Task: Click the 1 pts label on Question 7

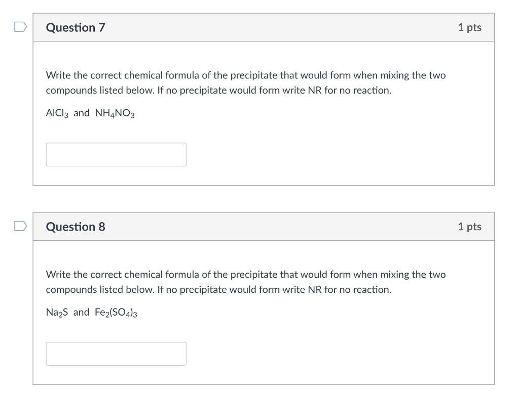Action: click(469, 28)
